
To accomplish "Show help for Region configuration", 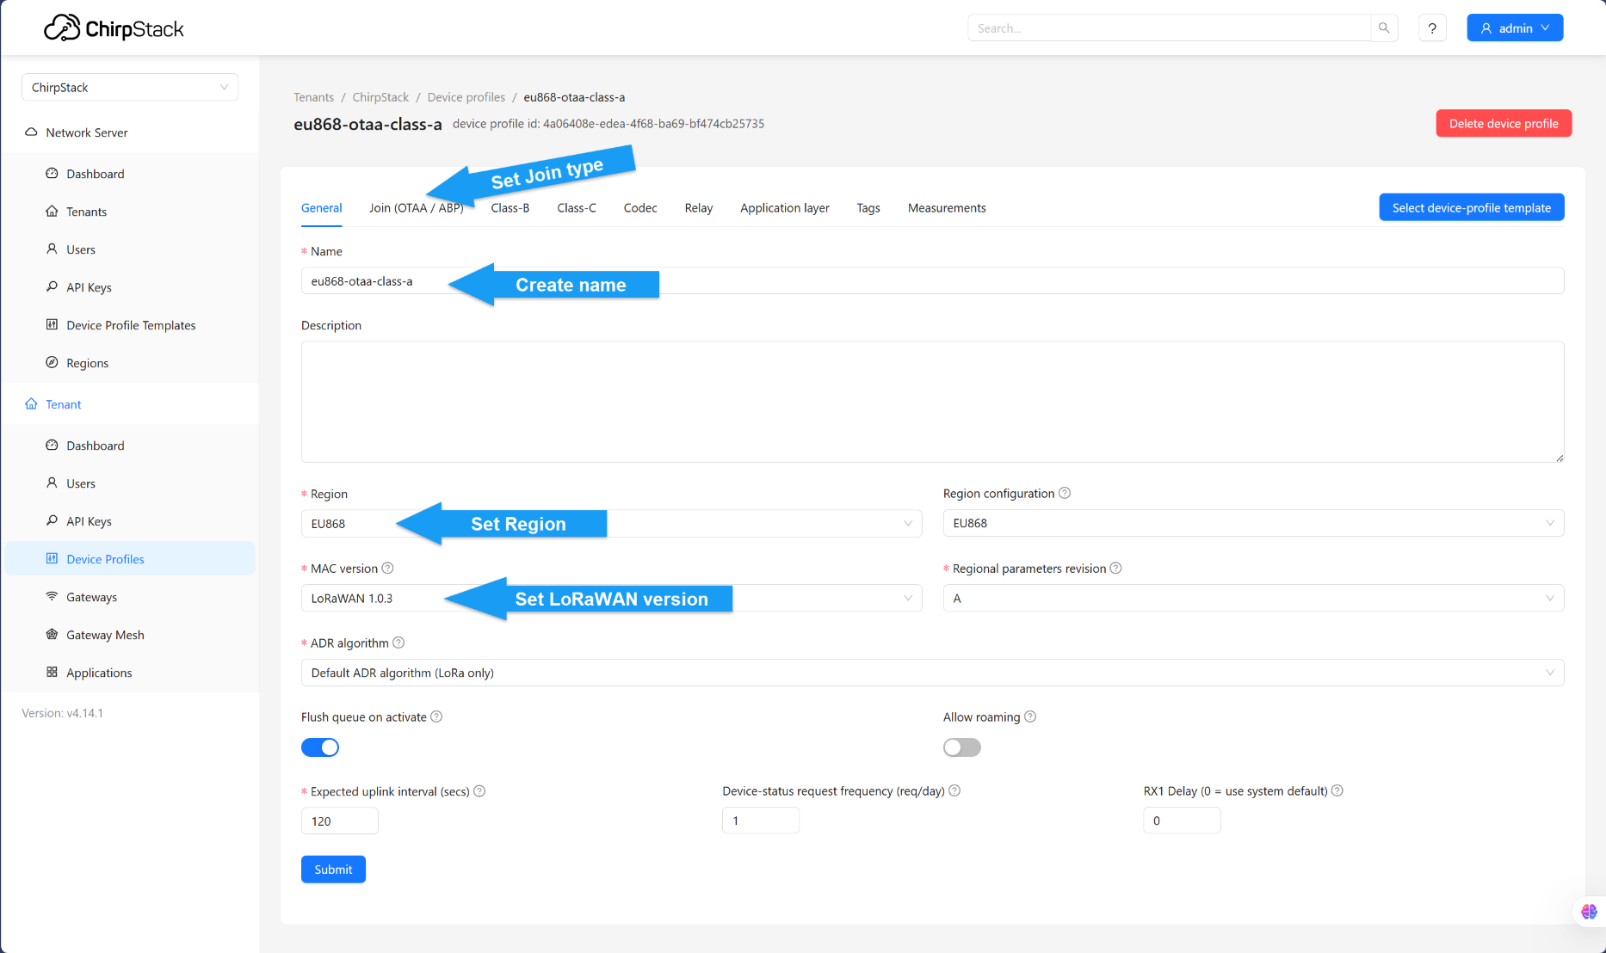I will [x=1065, y=493].
